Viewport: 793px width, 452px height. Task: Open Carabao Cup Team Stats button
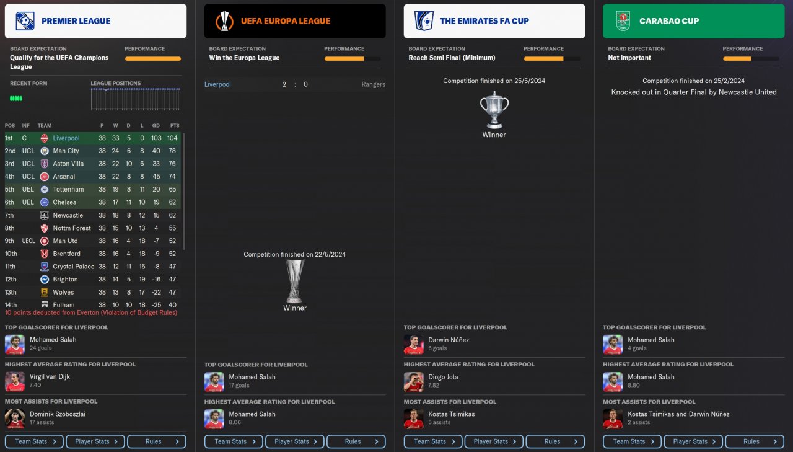tap(632, 441)
